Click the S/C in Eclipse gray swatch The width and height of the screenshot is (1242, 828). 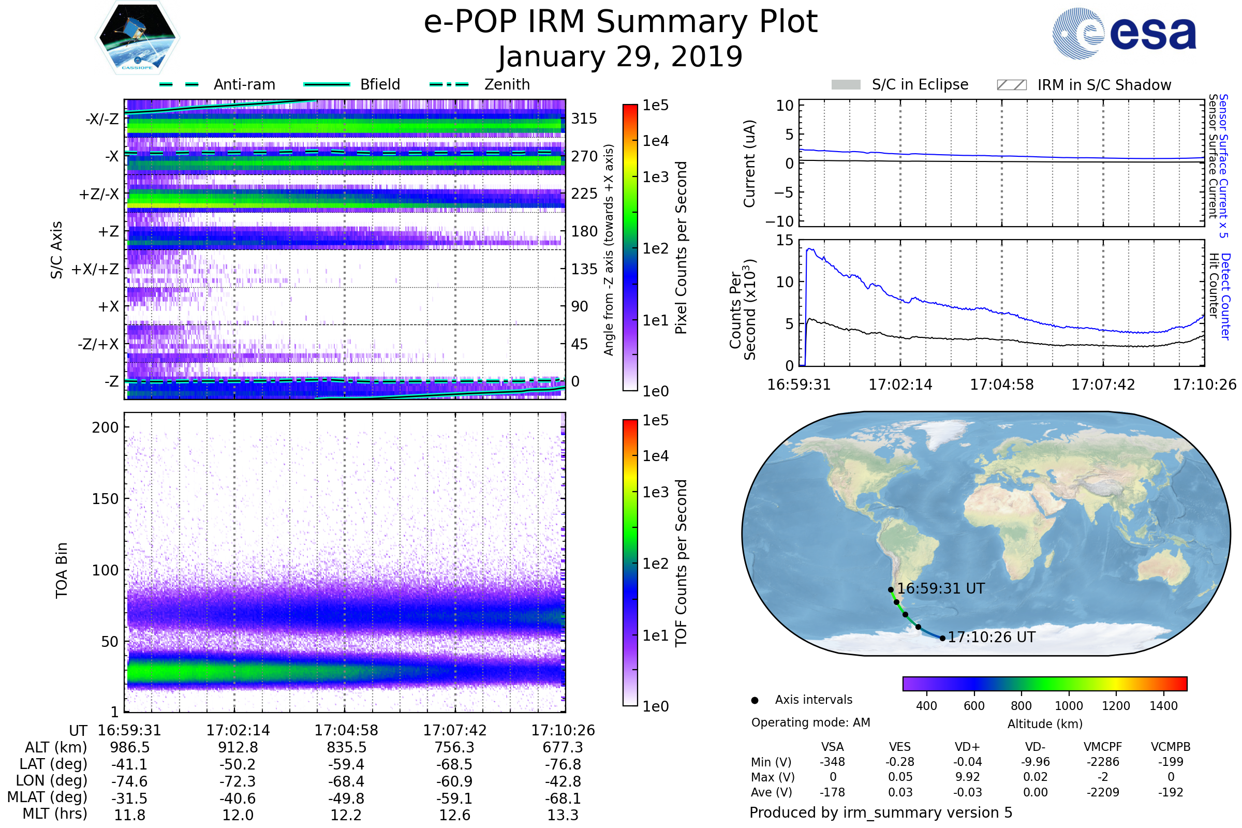(846, 85)
